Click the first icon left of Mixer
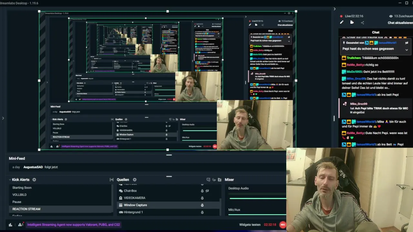 click(208, 180)
